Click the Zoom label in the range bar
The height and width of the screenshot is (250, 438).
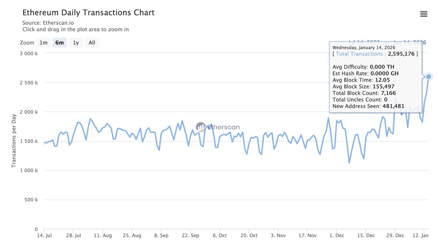(27, 42)
